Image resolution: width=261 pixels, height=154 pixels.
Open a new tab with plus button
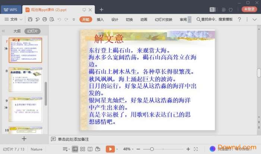[101, 10]
